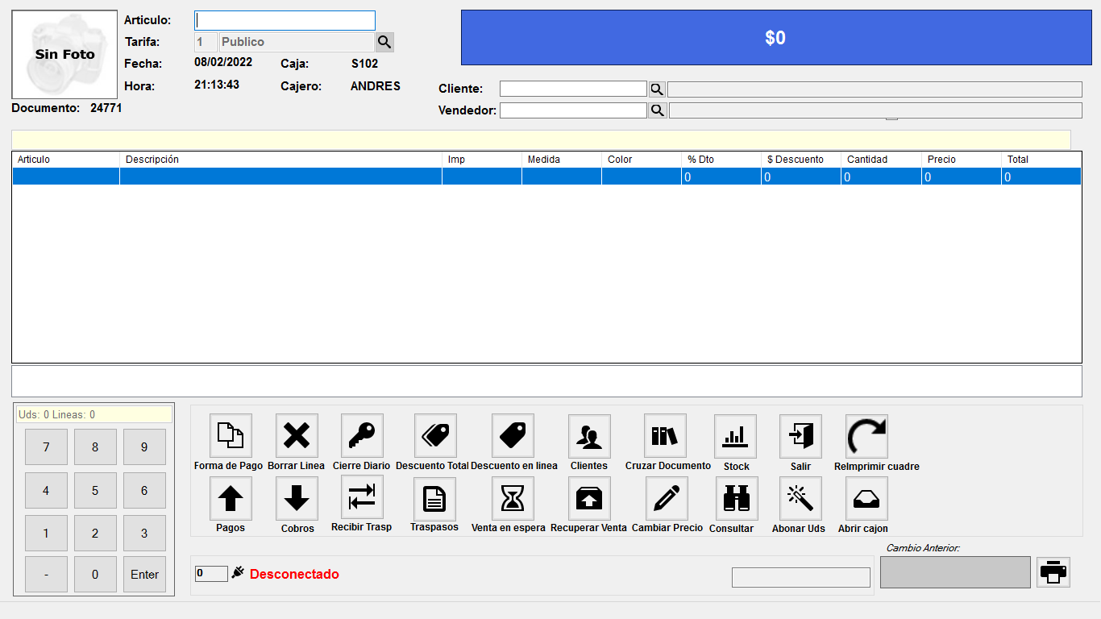Click the printer icon button
The width and height of the screenshot is (1101, 619).
(1053, 572)
